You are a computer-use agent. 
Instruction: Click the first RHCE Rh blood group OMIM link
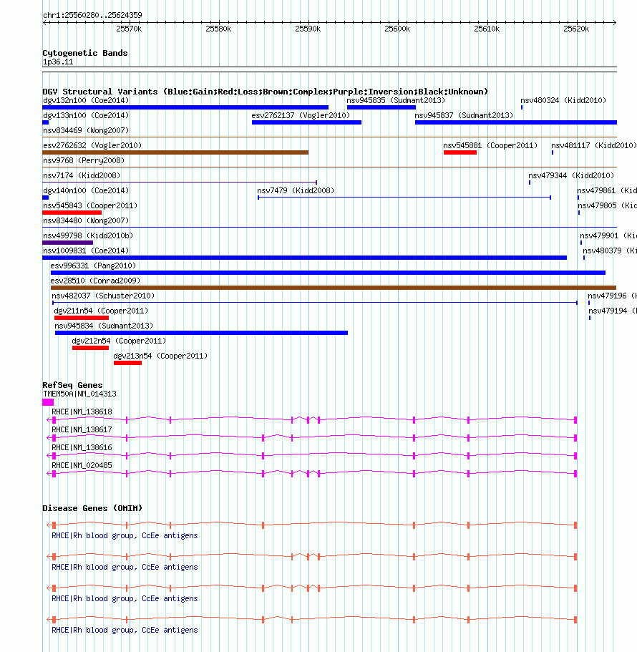(125, 535)
